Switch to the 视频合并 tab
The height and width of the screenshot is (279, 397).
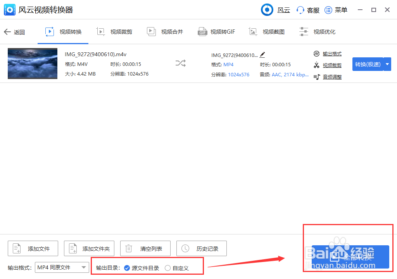coord(165,32)
